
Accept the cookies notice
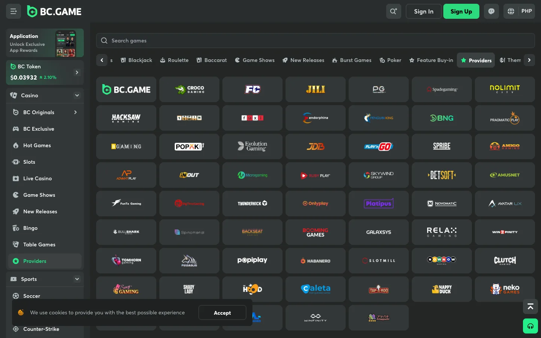(x=222, y=312)
